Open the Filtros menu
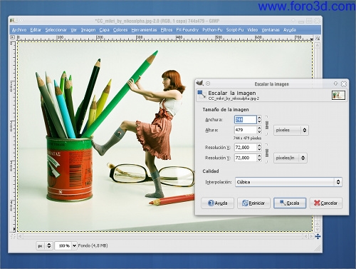356x269 pixels. tap(167, 30)
